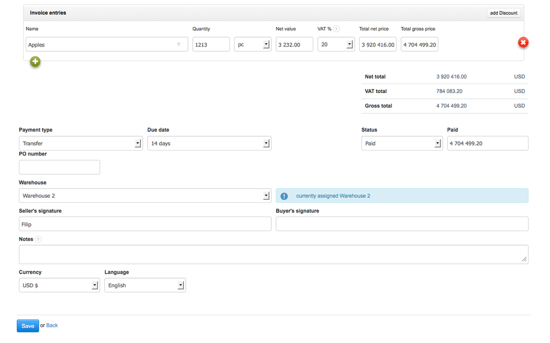Remove the Apples entry with red X
Image resolution: width=550 pixels, height=343 pixels.
(523, 42)
